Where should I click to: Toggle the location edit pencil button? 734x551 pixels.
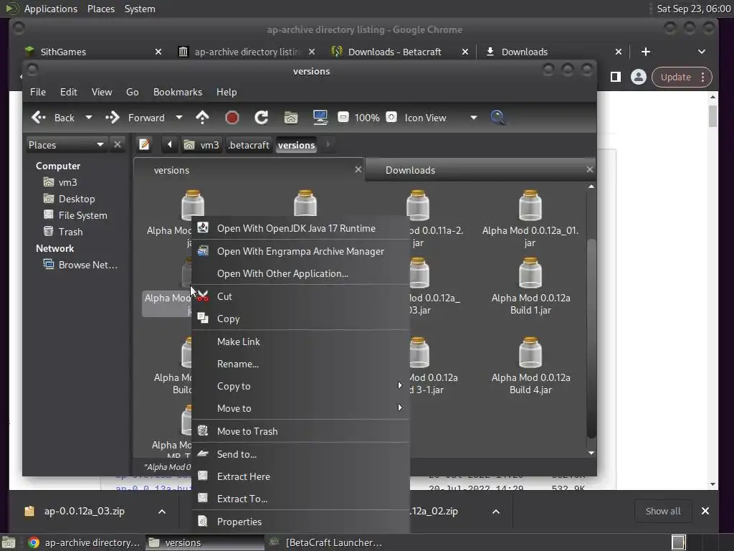(144, 144)
